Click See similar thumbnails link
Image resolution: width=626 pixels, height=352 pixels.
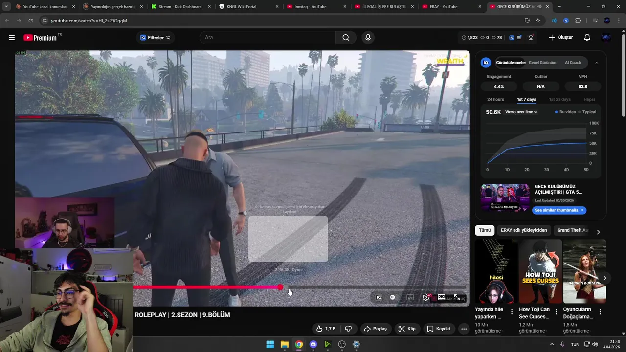(559, 210)
